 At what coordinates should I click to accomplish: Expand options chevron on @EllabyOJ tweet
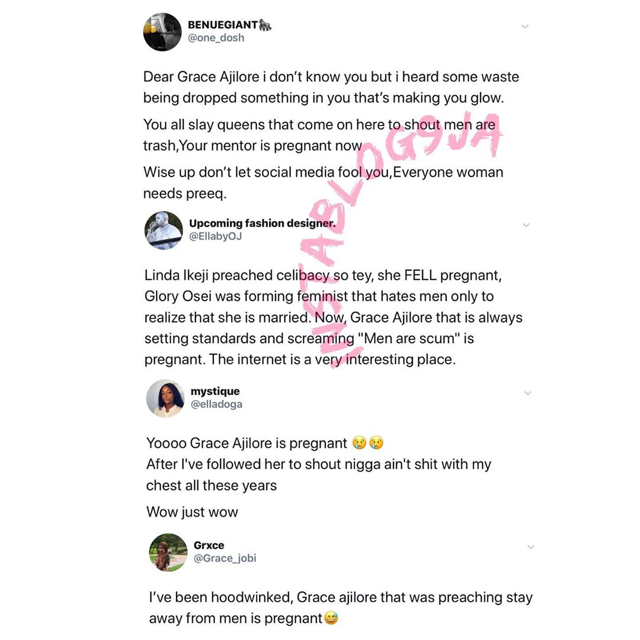pyautogui.click(x=526, y=225)
